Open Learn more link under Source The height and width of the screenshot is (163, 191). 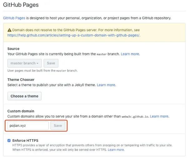tap(130, 54)
